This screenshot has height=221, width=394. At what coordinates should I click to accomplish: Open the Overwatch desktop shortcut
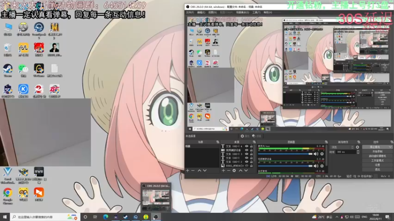(23, 29)
